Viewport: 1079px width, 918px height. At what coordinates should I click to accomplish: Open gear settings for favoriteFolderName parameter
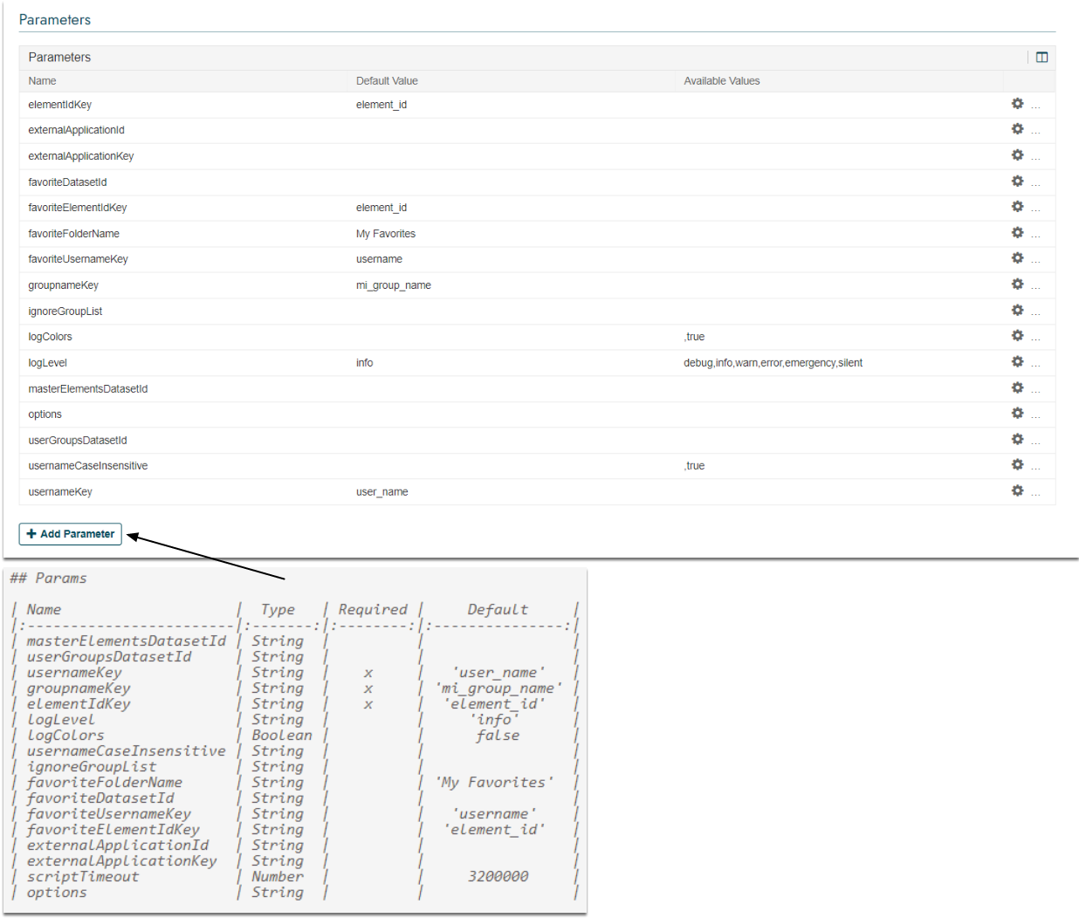[1017, 233]
